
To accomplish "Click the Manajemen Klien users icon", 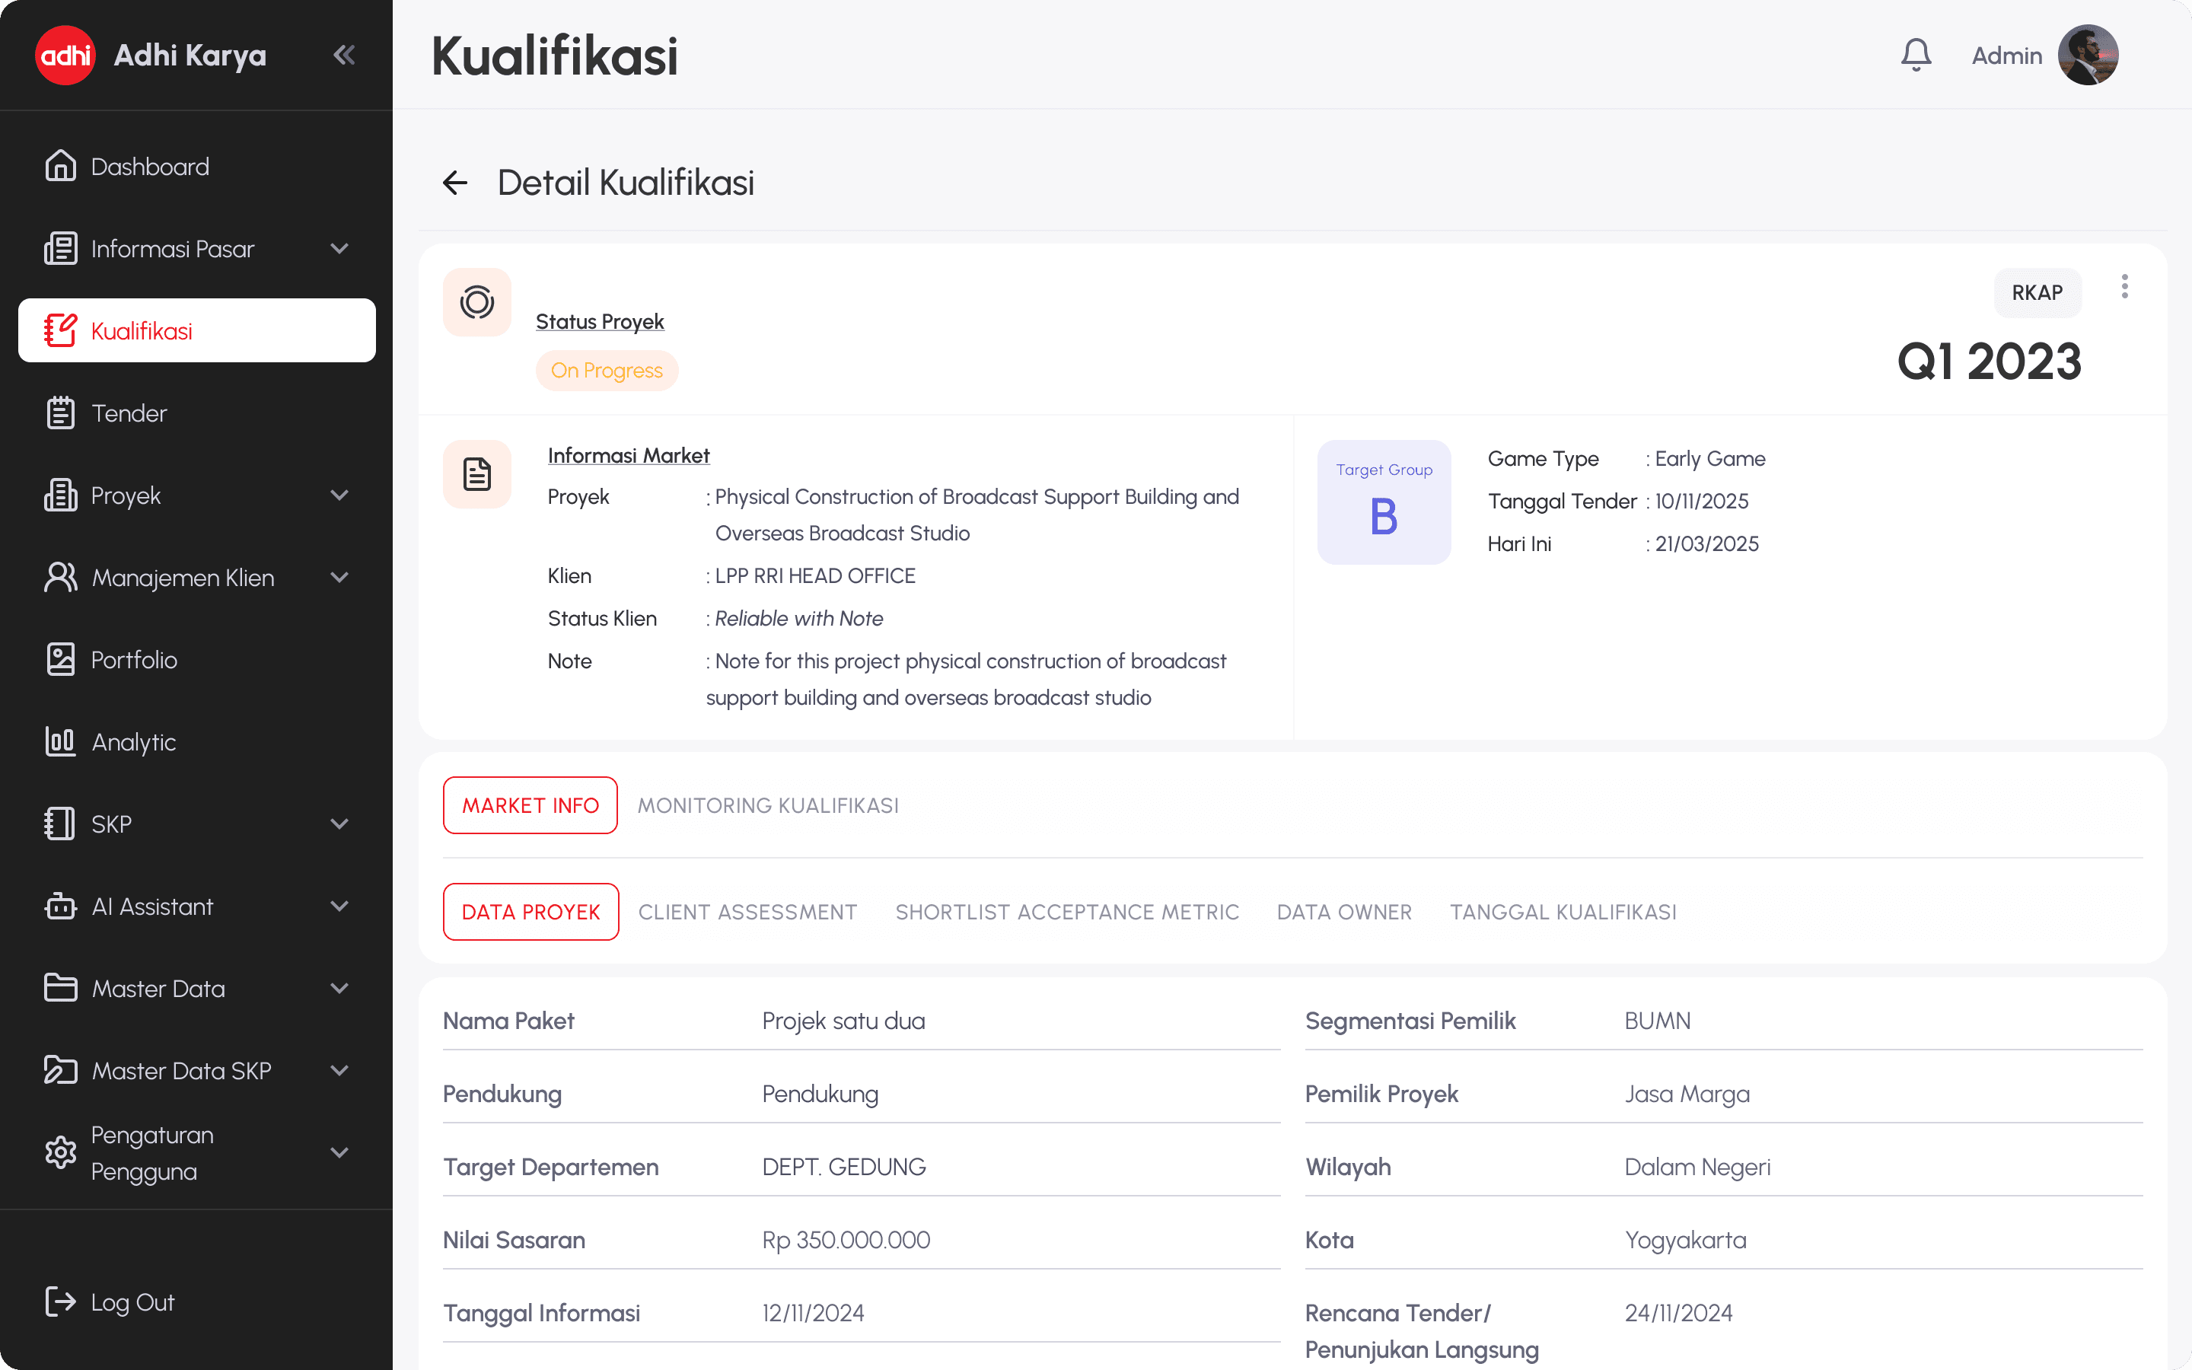I will (61, 577).
